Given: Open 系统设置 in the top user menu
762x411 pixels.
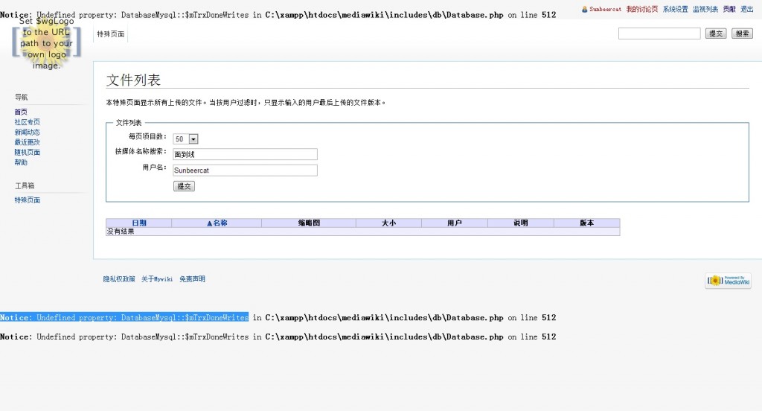Looking at the screenshot, I should [675, 10].
